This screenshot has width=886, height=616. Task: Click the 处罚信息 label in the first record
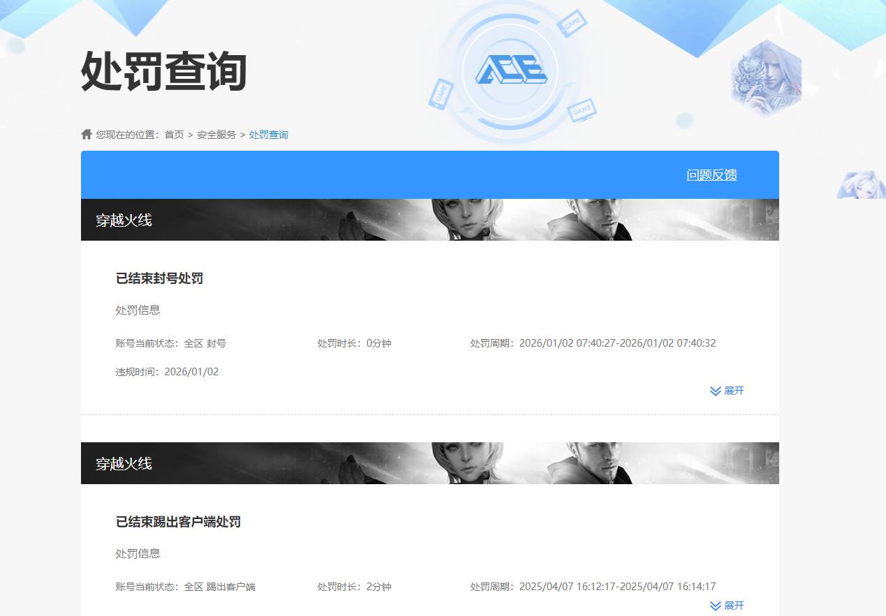(x=138, y=309)
